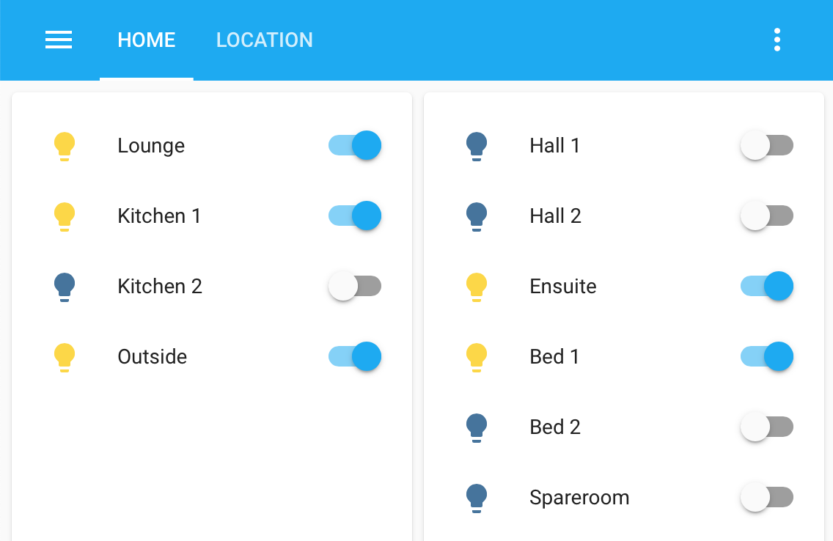Screen dimensions: 833x541
Task: Click the Outside light bulb icon
Action: [x=65, y=357]
